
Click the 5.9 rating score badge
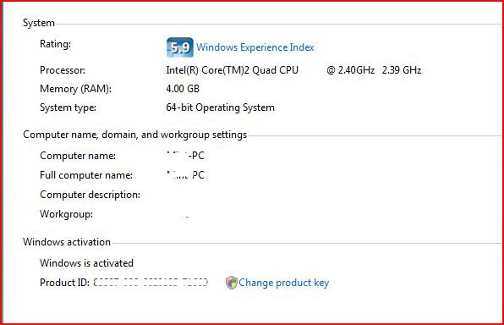coord(180,47)
